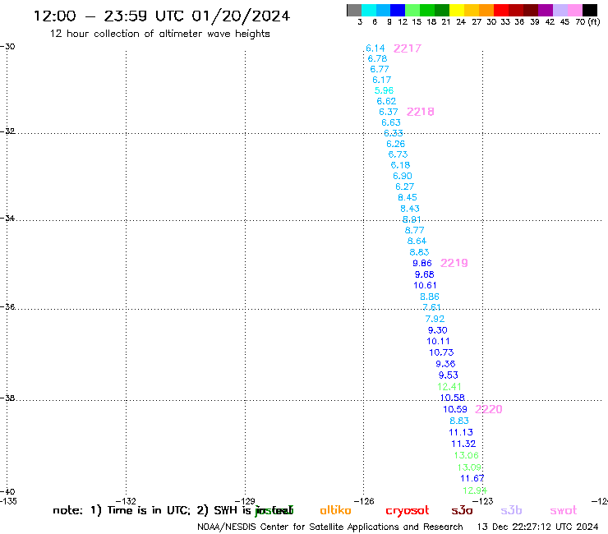Click the pink time label 2217

(408, 48)
